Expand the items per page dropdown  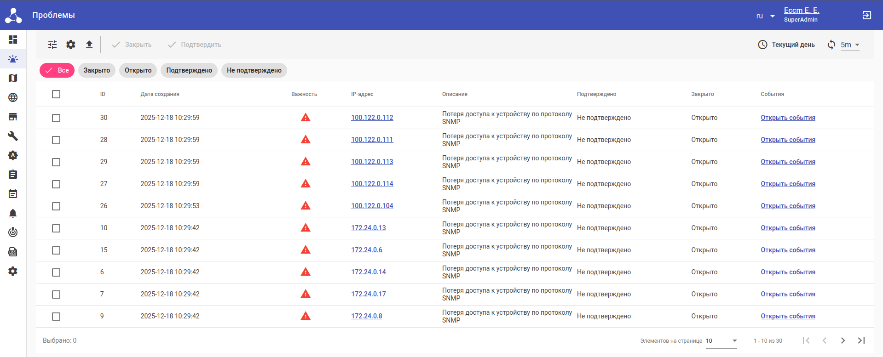pos(721,341)
